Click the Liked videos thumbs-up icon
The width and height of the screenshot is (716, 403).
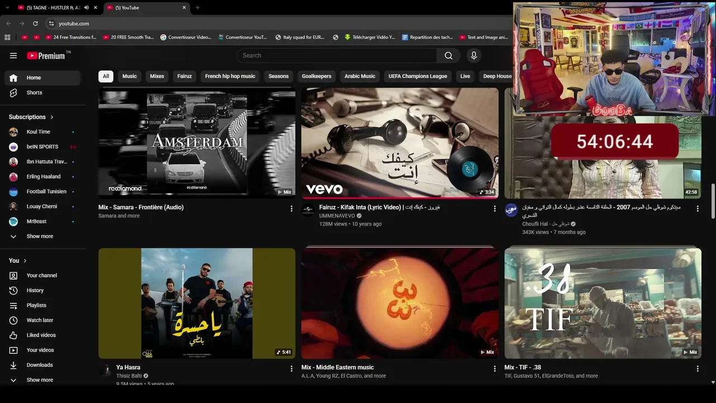[x=13, y=335]
